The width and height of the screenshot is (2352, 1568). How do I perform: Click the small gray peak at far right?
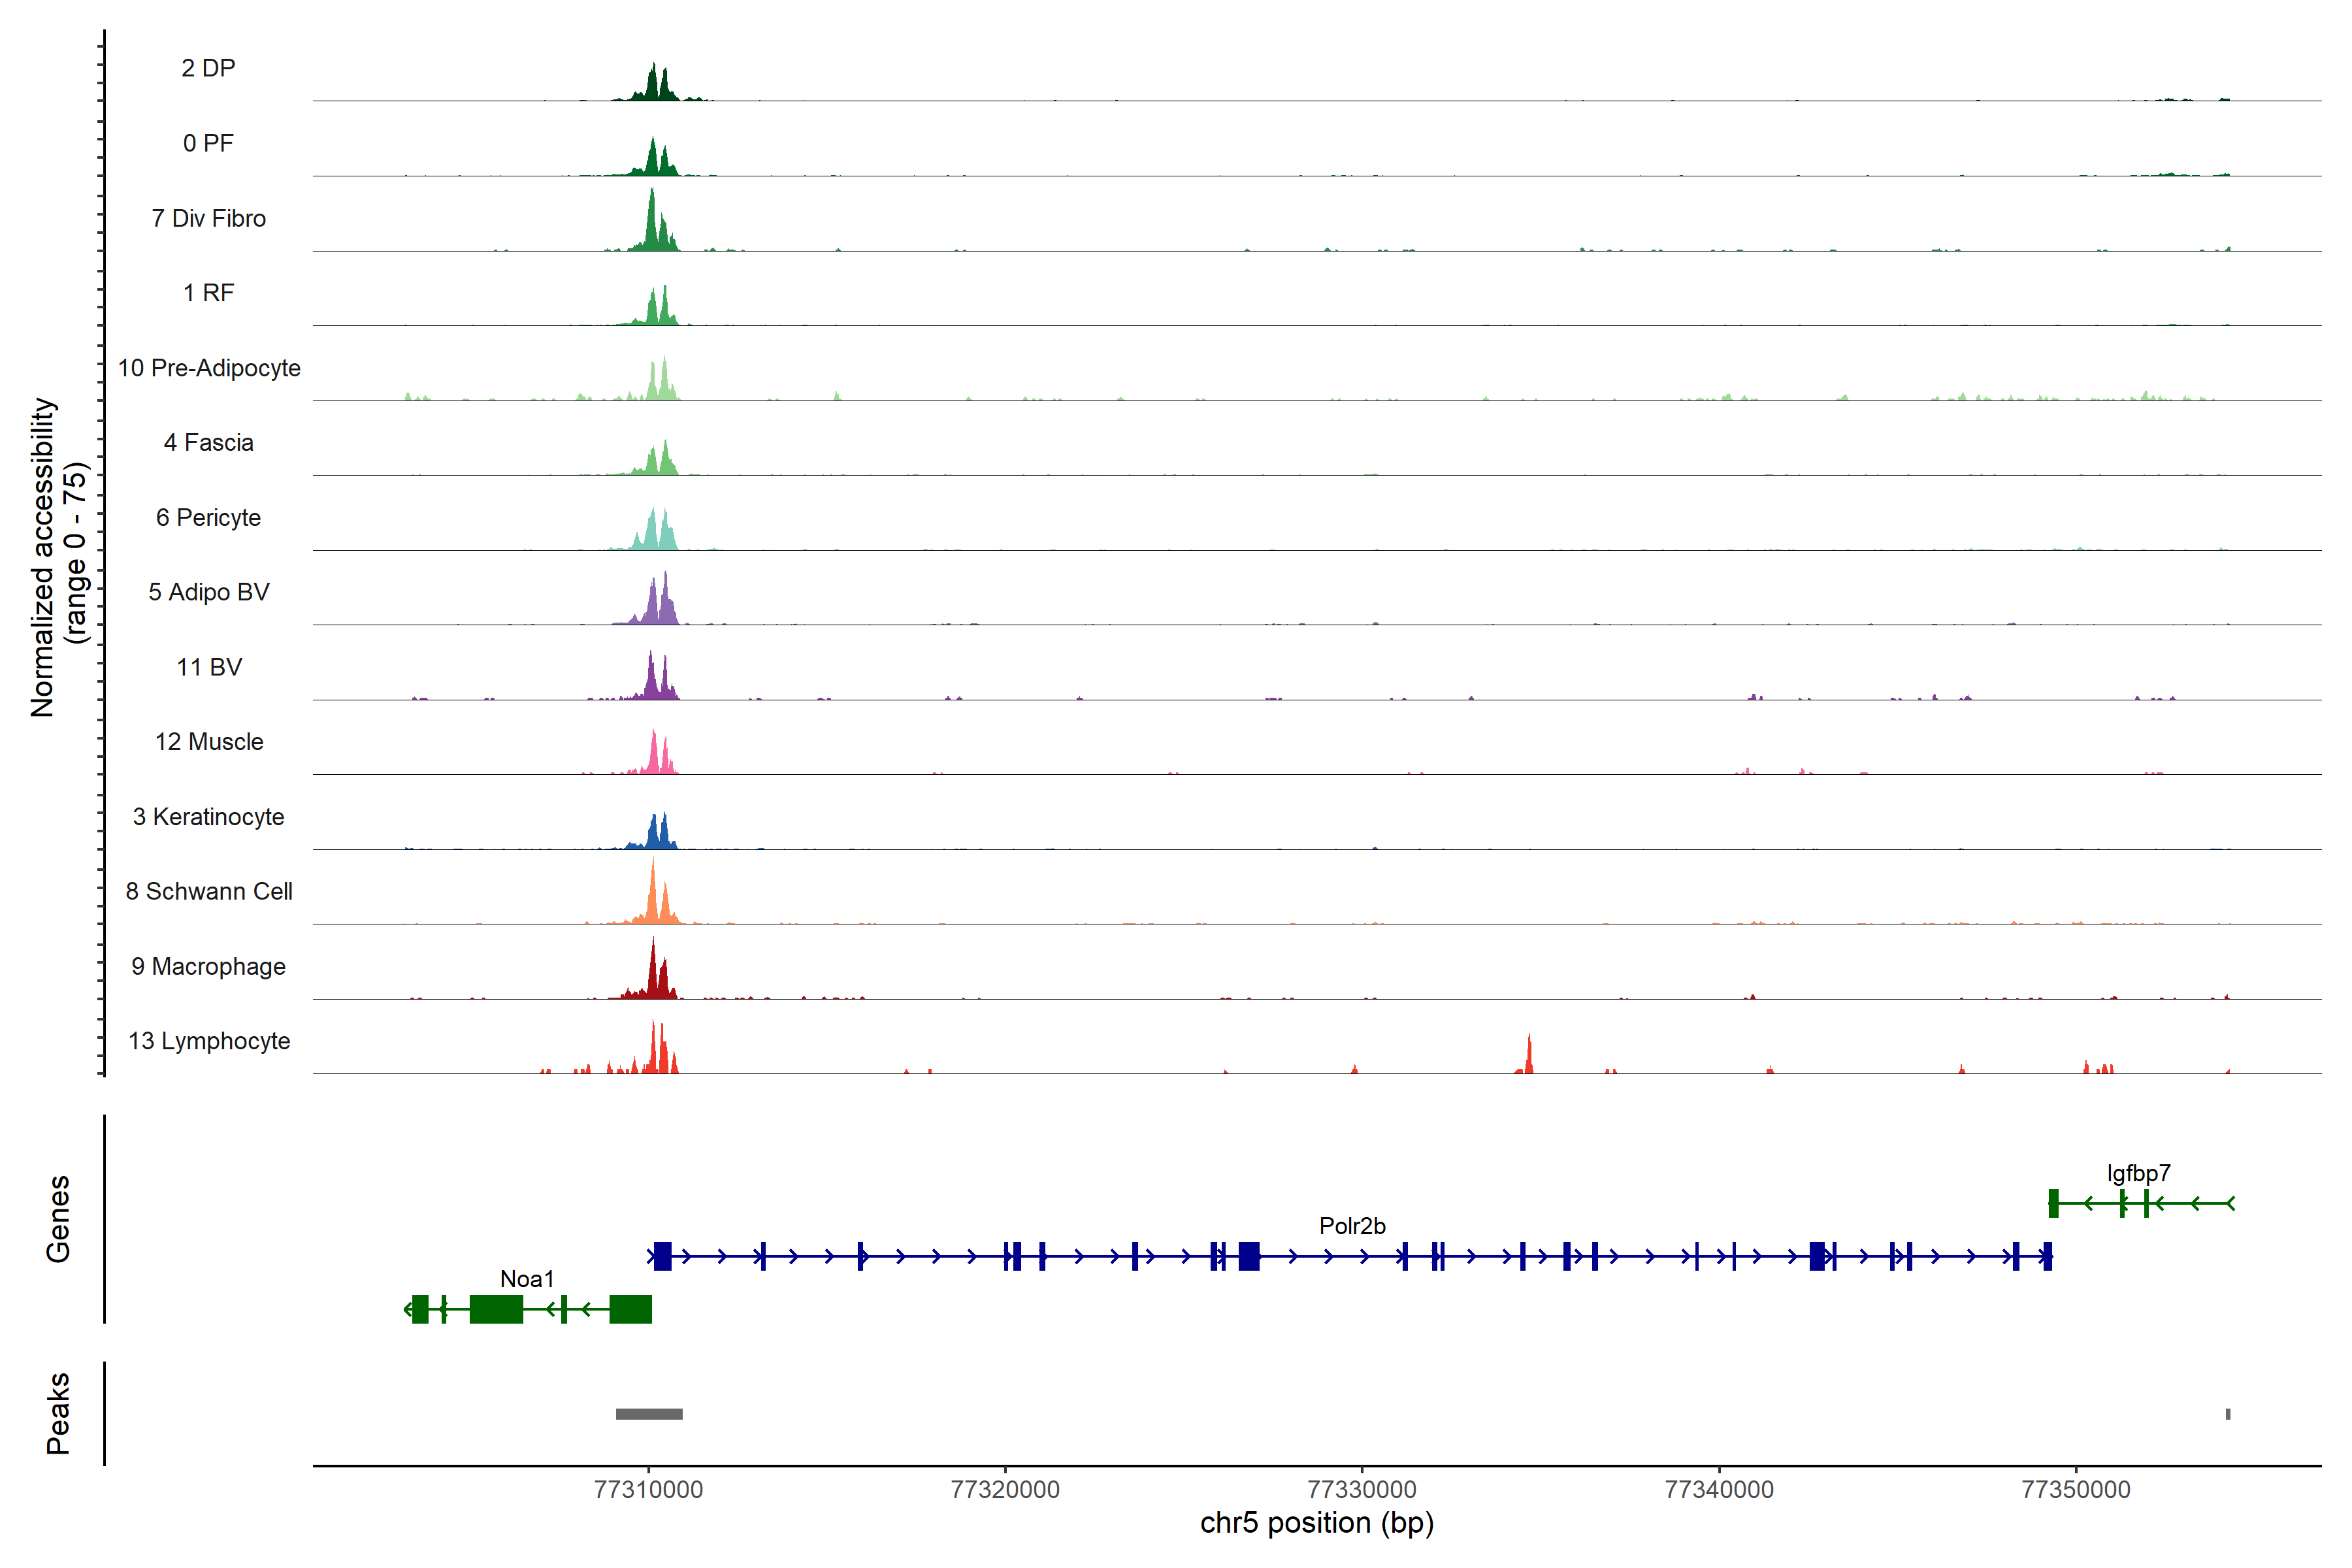2227,1414
